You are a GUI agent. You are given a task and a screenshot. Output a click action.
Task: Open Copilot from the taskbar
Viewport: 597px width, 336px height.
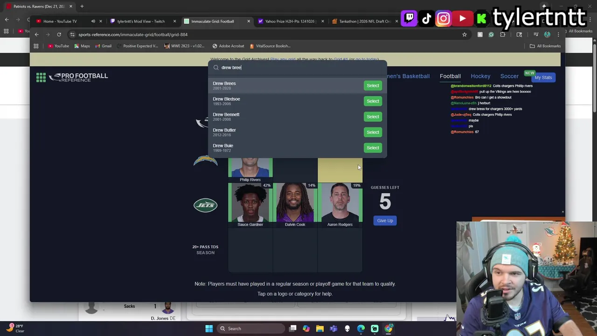point(306,329)
